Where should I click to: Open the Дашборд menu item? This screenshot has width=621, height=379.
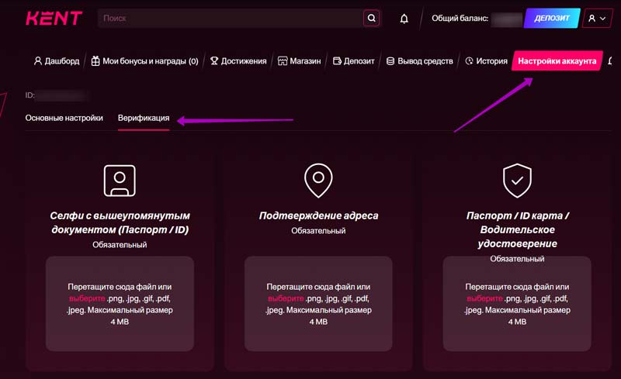click(57, 61)
